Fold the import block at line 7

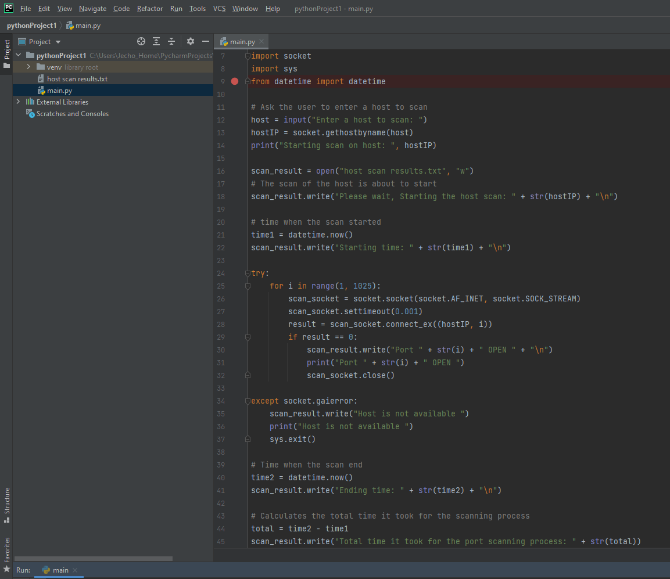(248, 56)
